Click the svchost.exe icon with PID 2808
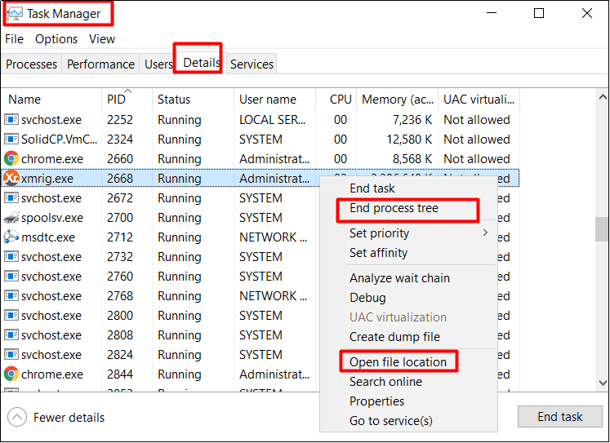Screen dimensions: 610x443 [x=11, y=334]
